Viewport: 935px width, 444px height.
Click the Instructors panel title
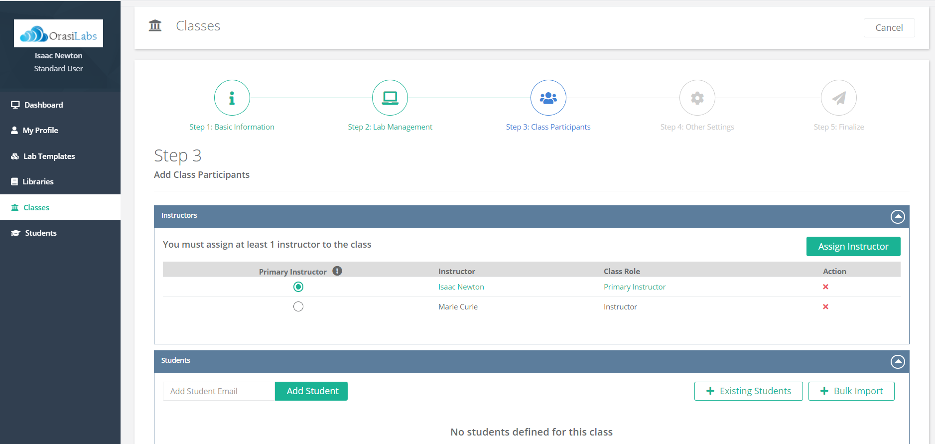(179, 215)
